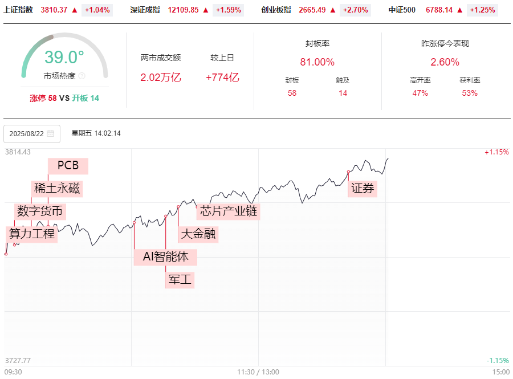Click the 证券 sector marker
This screenshot has width=513, height=379.
click(363, 189)
